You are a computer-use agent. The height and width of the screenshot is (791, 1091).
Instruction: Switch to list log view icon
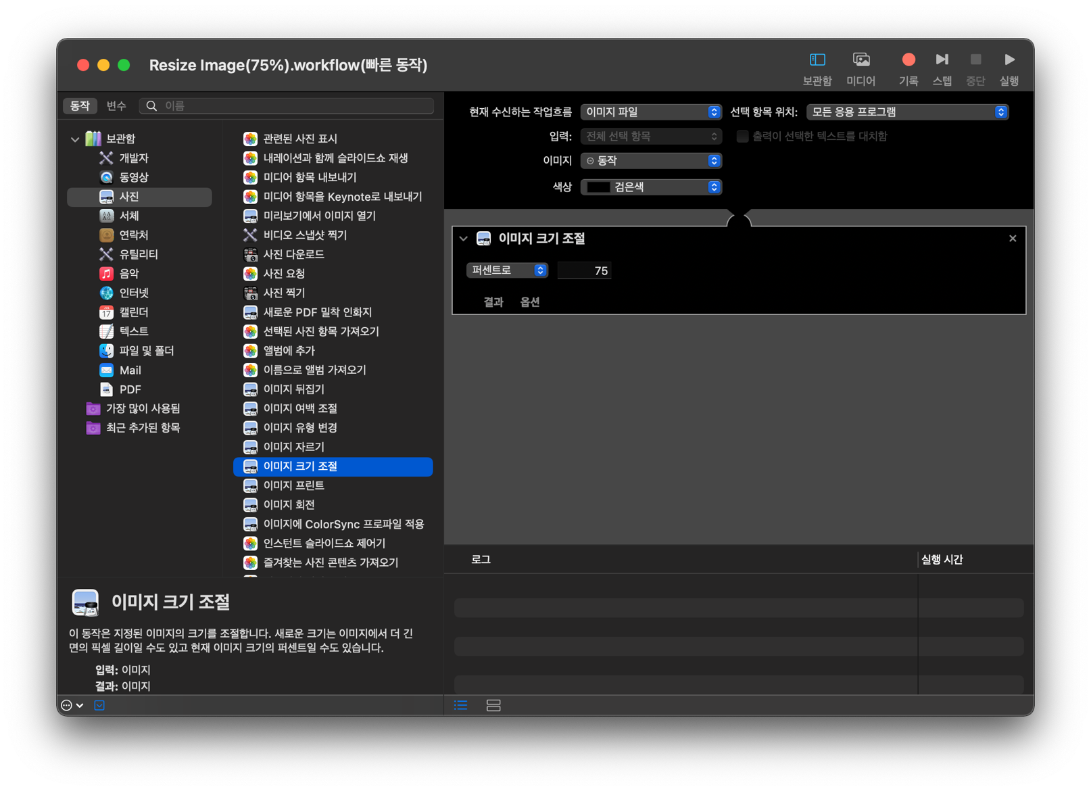coord(461,705)
